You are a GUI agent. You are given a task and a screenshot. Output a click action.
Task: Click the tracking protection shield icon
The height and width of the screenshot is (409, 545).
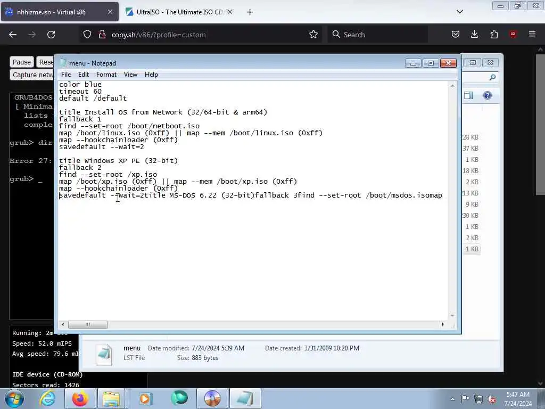point(87,35)
